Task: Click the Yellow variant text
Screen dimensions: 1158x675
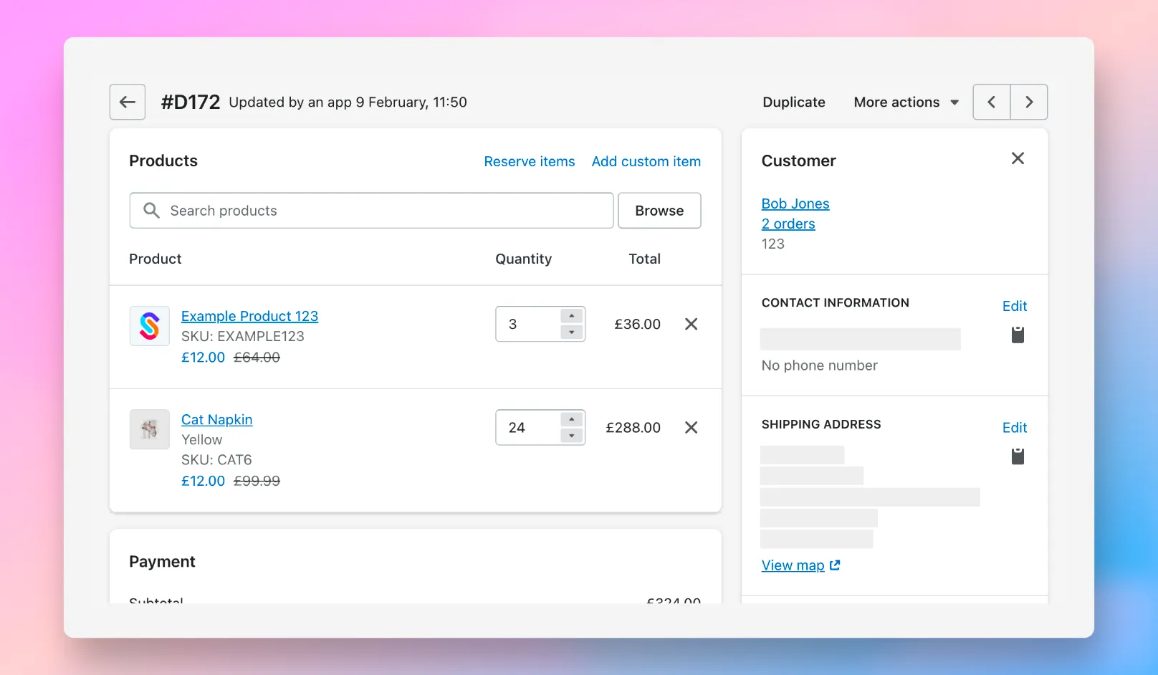Action: [201, 439]
